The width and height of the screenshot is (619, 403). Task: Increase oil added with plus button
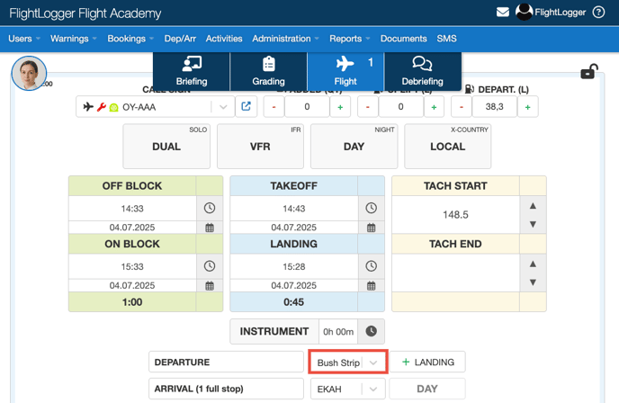[x=340, y=107]
